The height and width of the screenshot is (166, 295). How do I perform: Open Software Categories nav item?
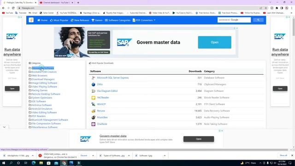pyautogui.click(x=118, y=20)
